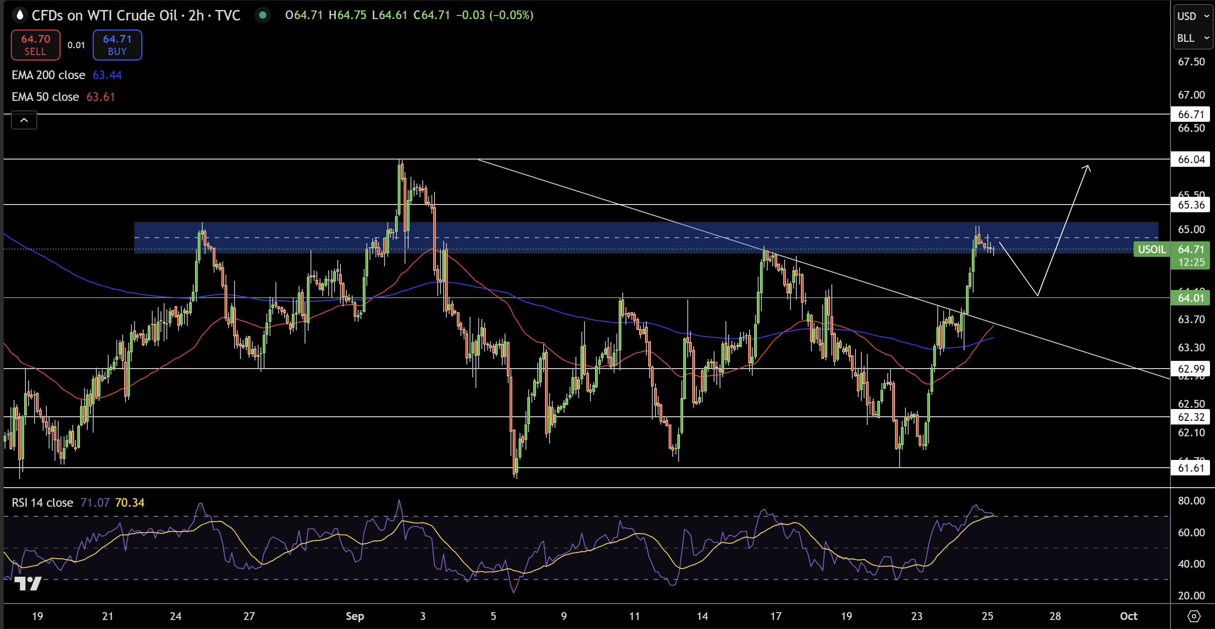
Task: Click the WTI Crude Oil droplet icon
Action: [20, 15]
